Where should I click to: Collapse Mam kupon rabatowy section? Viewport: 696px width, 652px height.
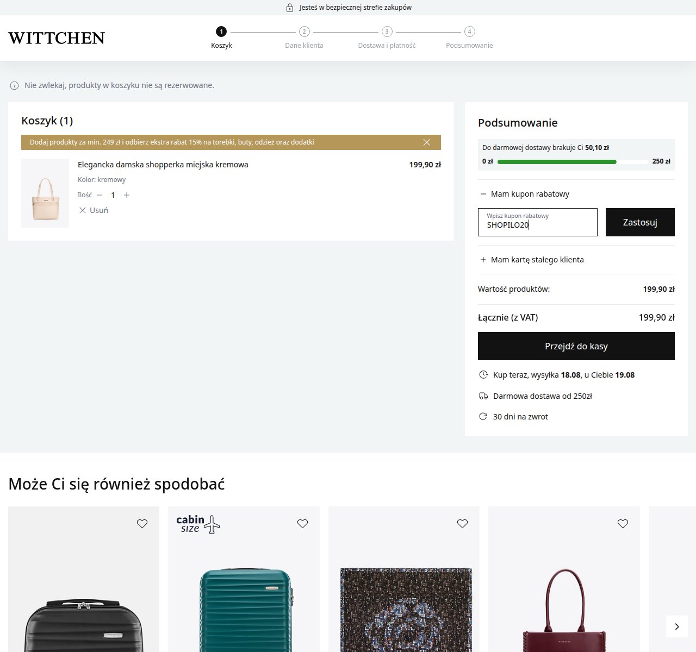pyautogui.click(x=524, y=194)
